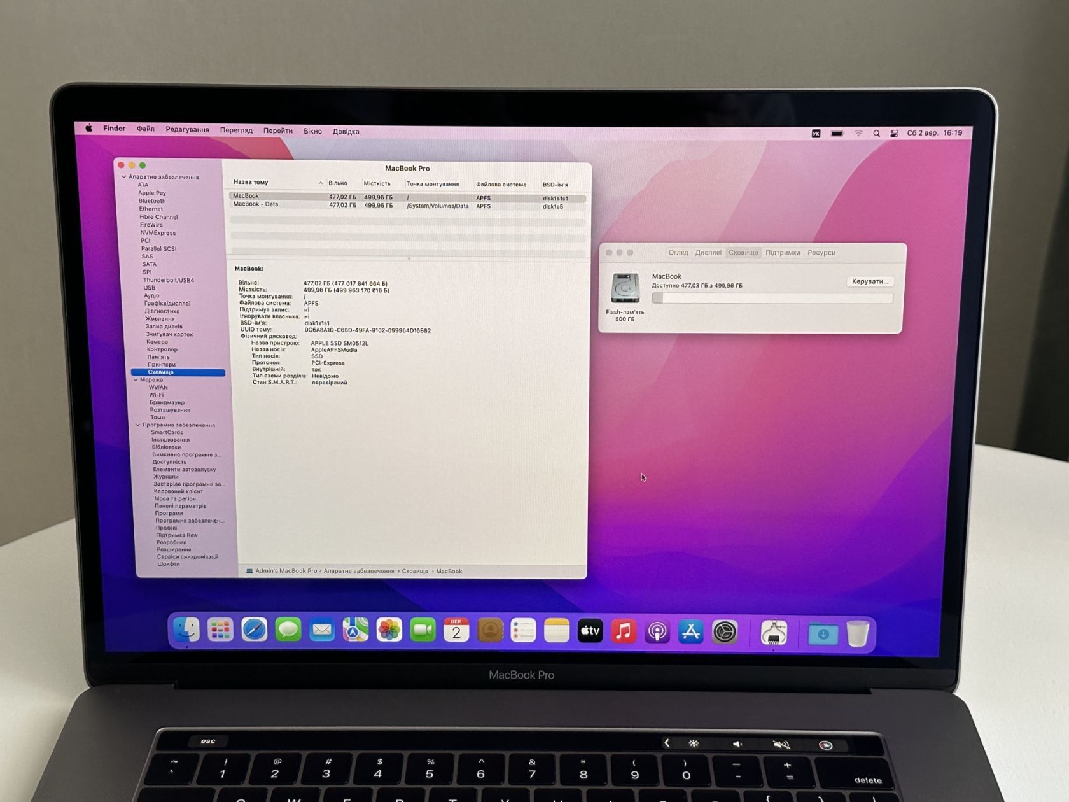Open the Calendar app in the Dock

pyautogui.click(x=456, y=630)
